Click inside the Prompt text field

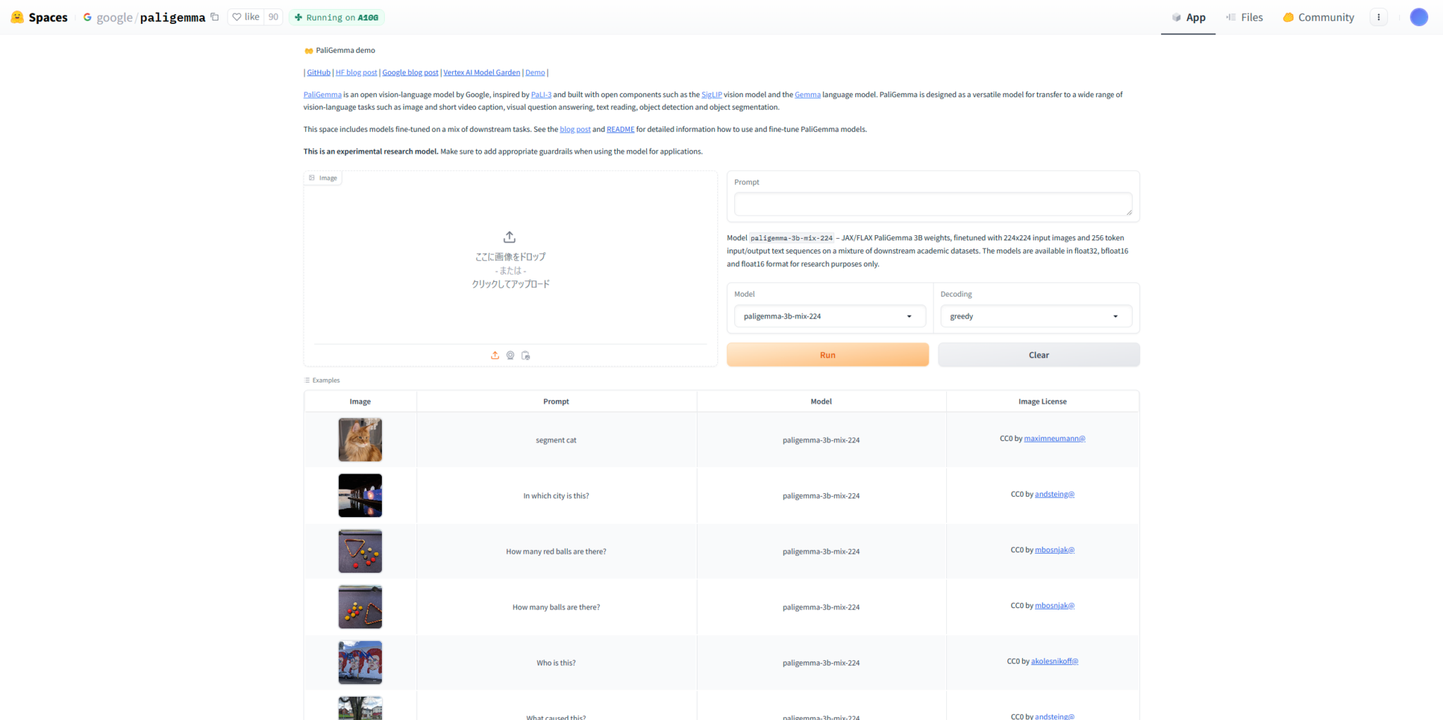click(931, 204)
